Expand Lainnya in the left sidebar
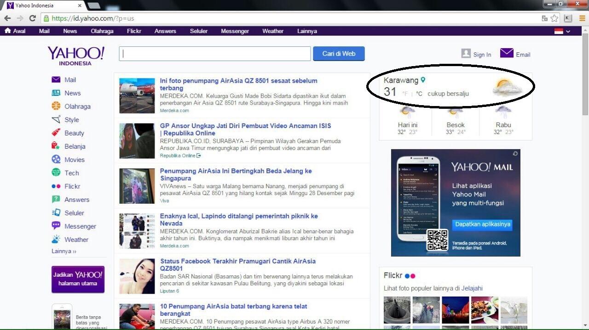Viewport: 589px width, 330px height. [64, 252]
